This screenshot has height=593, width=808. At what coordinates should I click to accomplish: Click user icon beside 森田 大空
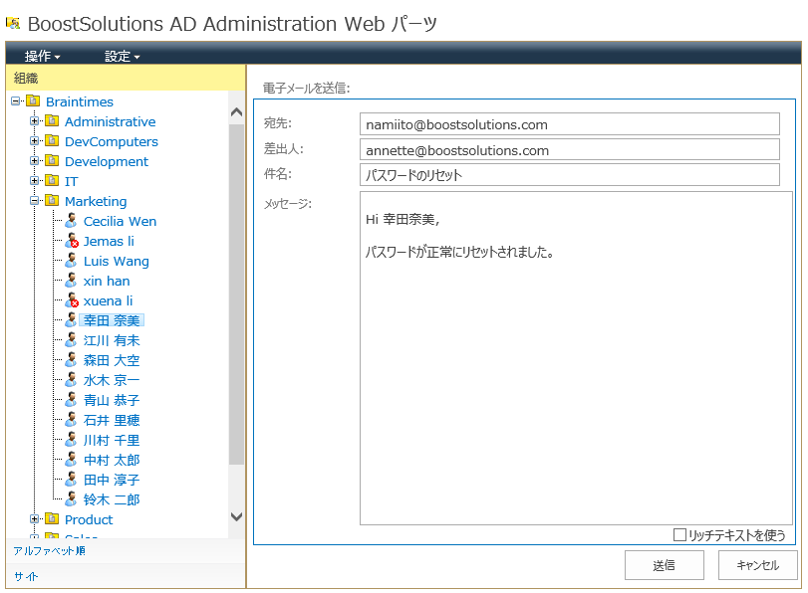71,359
